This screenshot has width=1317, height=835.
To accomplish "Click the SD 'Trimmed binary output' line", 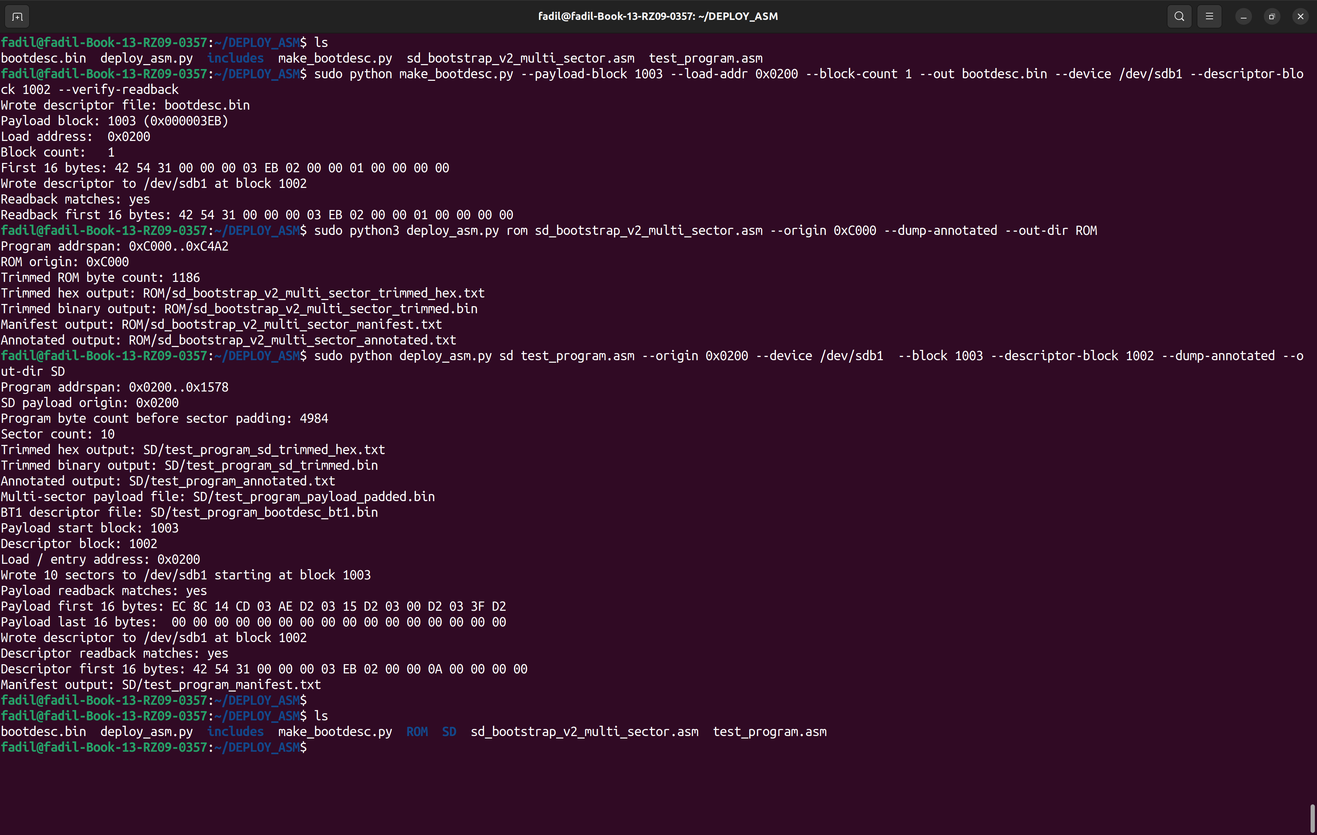I will pos(189,465).
